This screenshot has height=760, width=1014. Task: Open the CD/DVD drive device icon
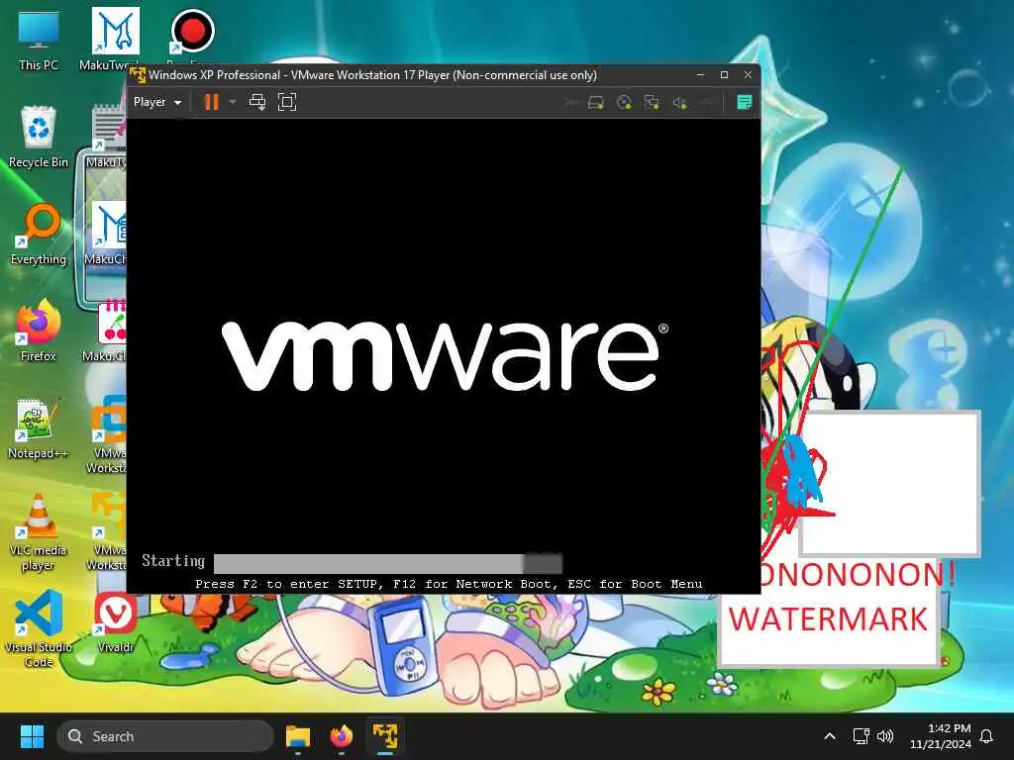624,103
